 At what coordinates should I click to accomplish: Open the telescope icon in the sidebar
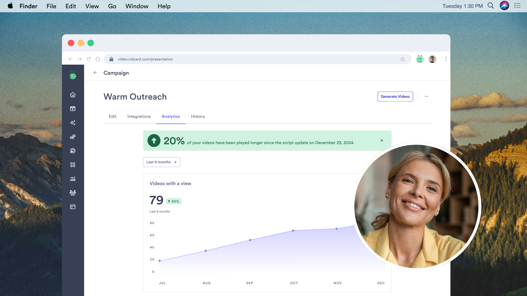click(73, 137)
